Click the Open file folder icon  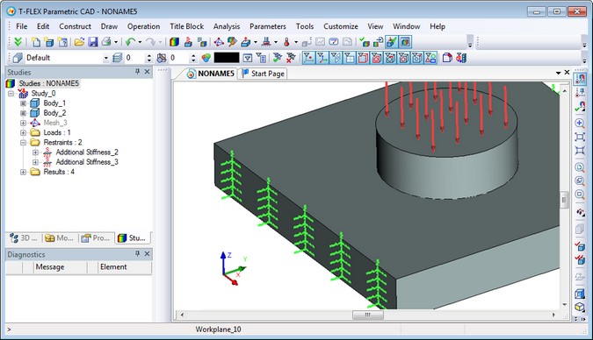point(79,42)
